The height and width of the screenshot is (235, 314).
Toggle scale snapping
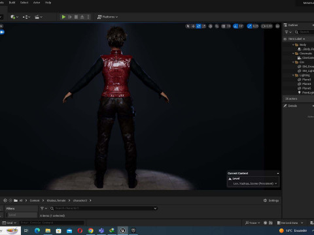[249, 26]
